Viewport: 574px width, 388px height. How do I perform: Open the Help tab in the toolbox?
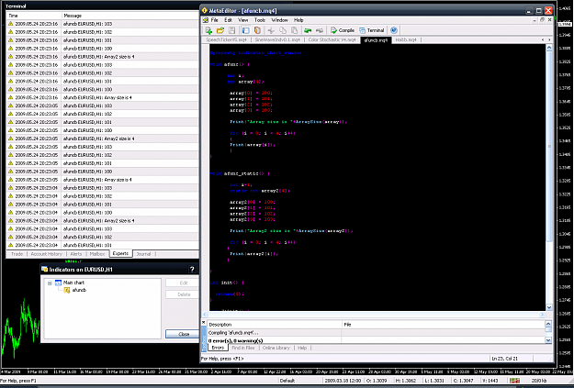click(302, 348)
